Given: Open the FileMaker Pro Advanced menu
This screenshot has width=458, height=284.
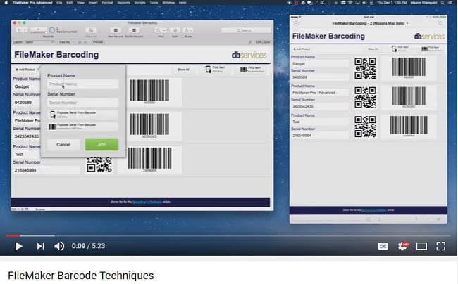Looking at the screenshot, I should point(32,3).
